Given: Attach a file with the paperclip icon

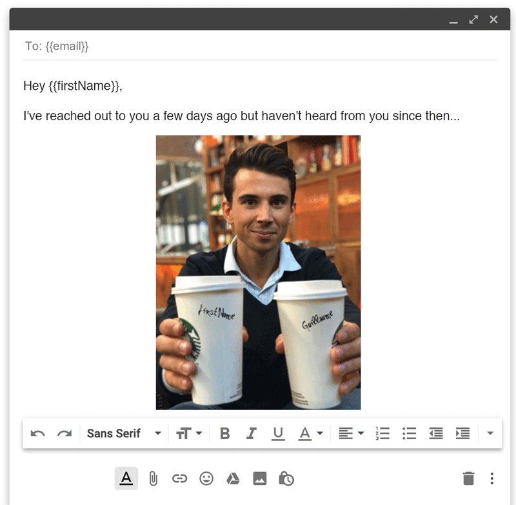Looking at the screenshot, I should point(153,479).
